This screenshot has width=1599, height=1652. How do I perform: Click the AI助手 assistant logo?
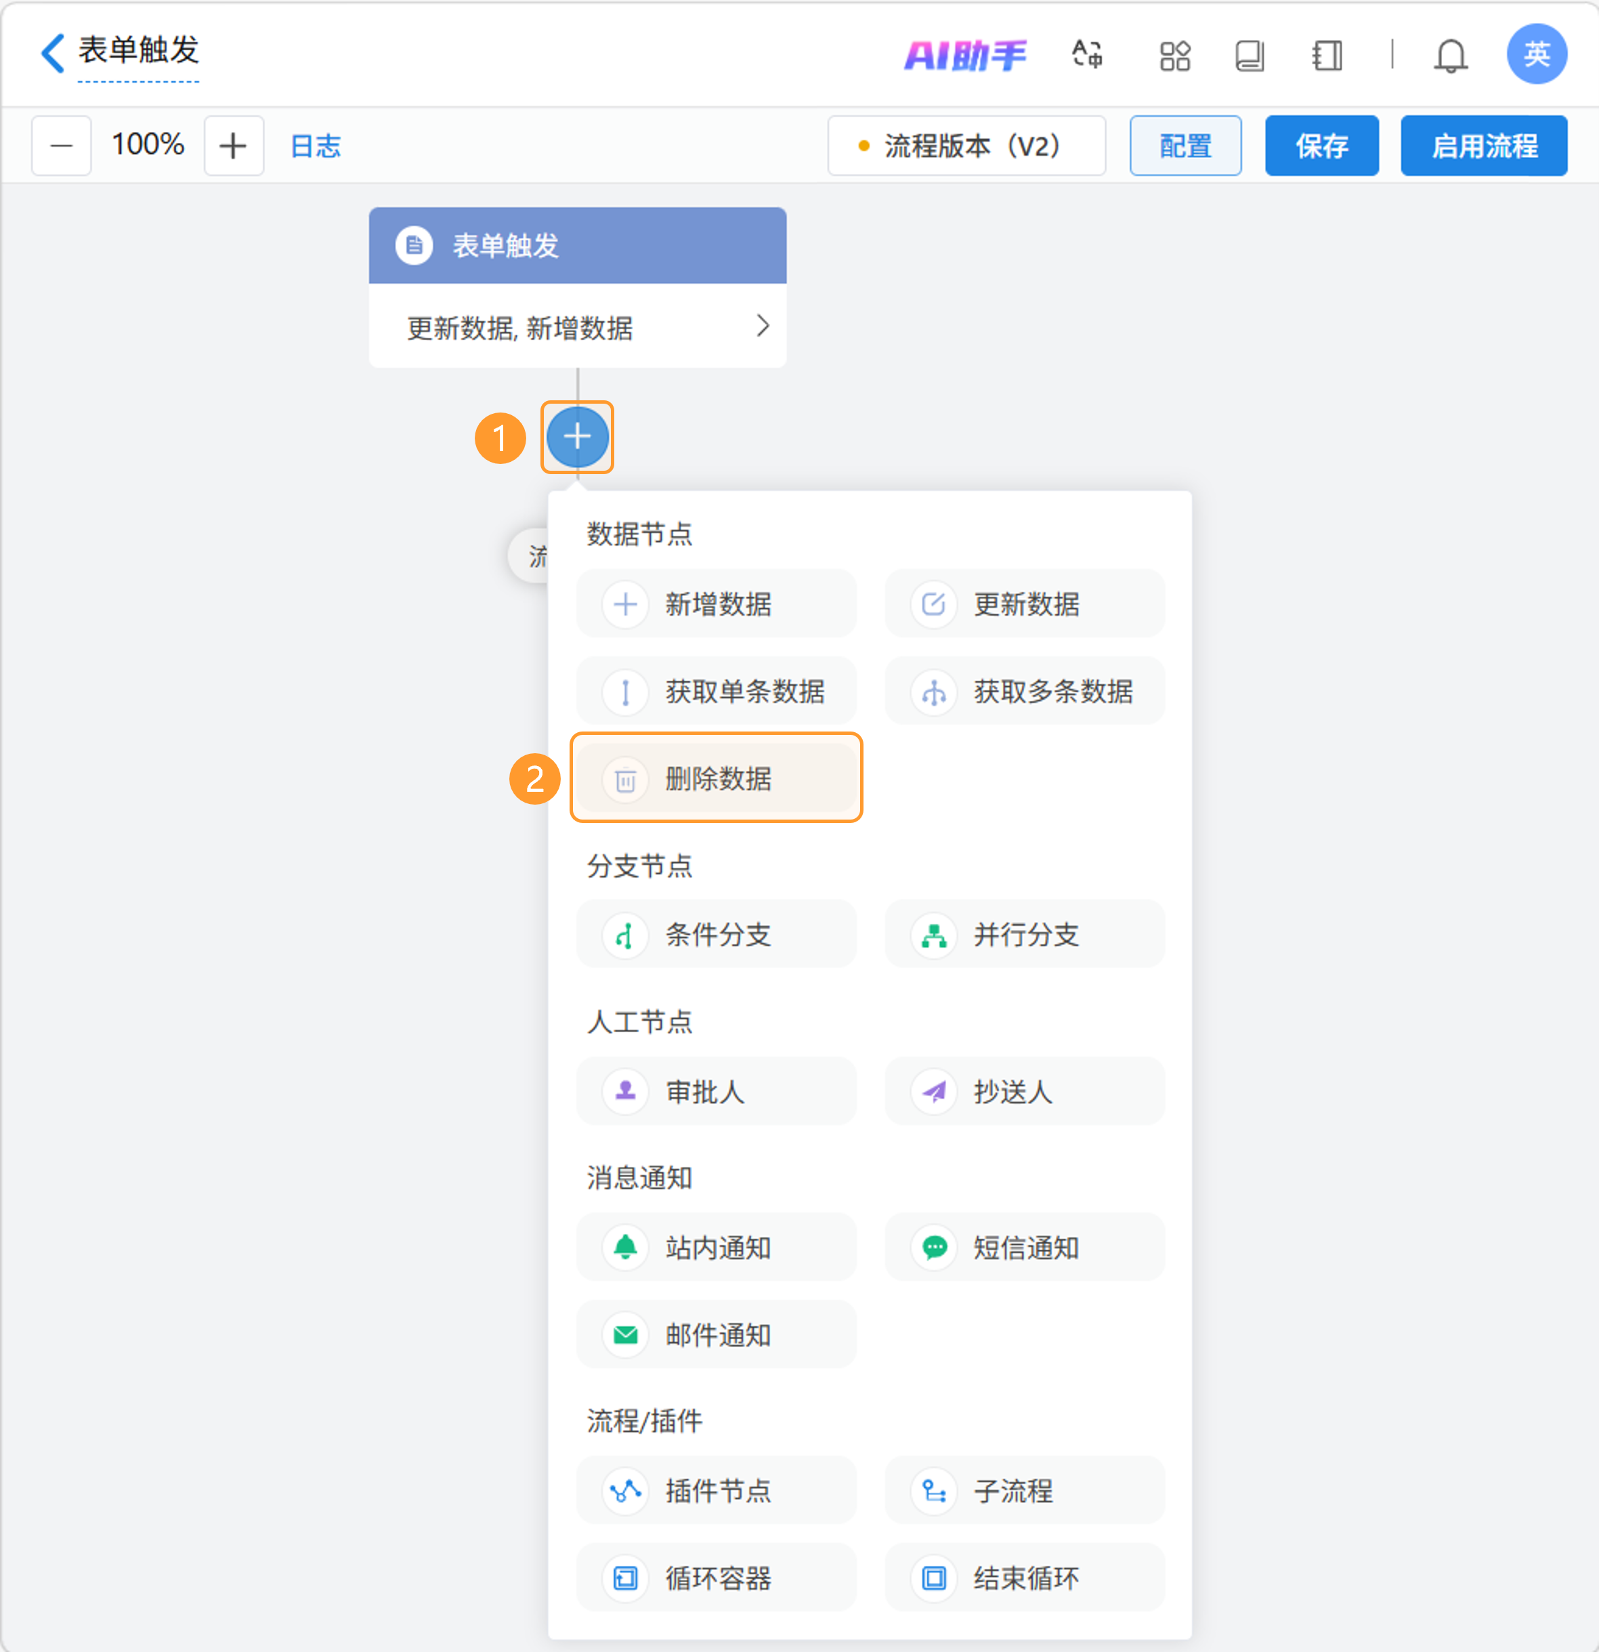(965, 56)
